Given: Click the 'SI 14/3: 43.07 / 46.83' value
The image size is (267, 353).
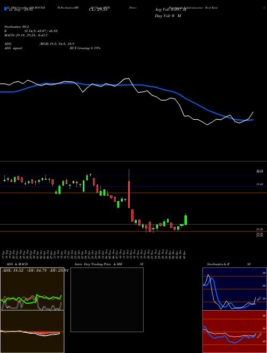Looking at the screenshot, I should 41,31.
